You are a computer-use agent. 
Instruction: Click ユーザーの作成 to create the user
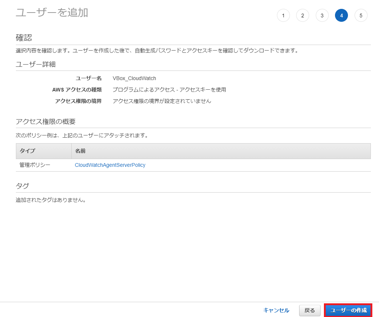[x=348, y=310]
